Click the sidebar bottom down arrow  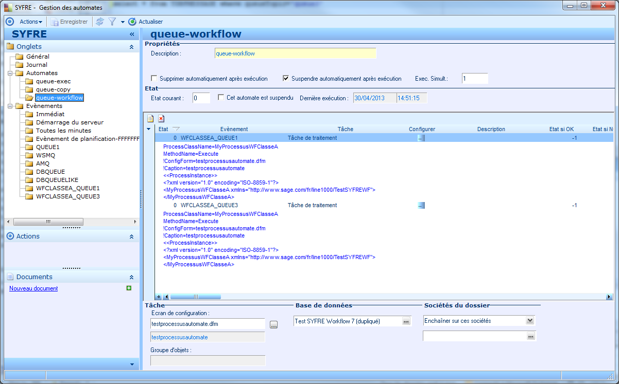pyautogui.click(x=132, y=364)
